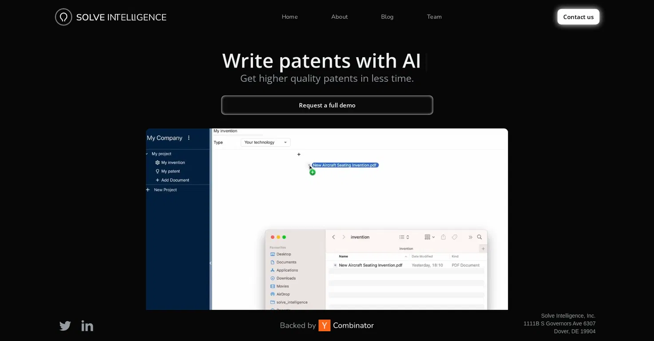Open the Finder group-by grid dropdown
The width and height of the screenshot is (654, 341).
429,237
